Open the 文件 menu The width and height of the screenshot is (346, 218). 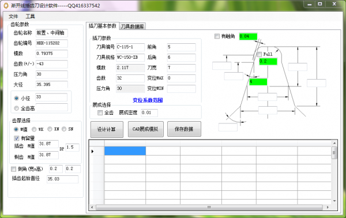coord(13,16)
